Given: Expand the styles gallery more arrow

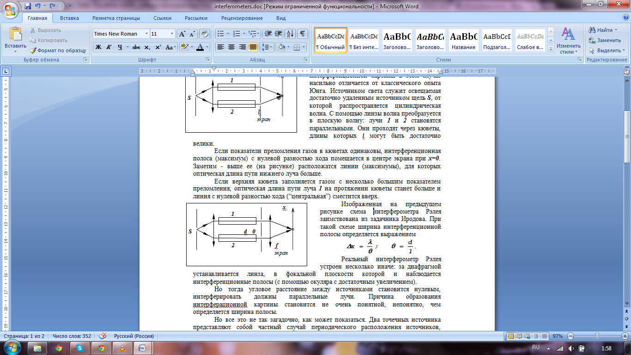Looking at the screenshot, I should click(550, 49).
